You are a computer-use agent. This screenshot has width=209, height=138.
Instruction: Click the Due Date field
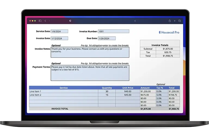click(107, 38)
